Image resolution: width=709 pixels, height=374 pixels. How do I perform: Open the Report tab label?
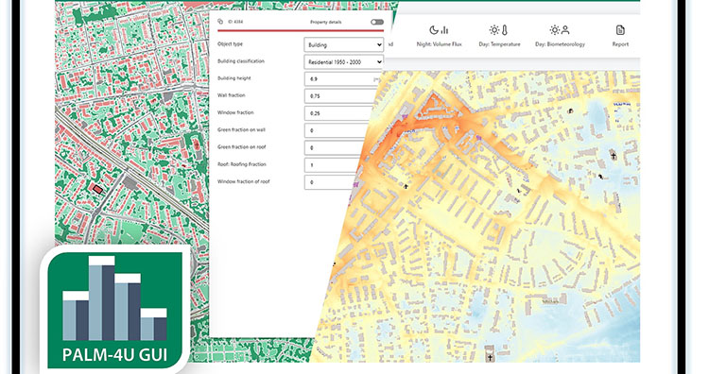[620, 44]
